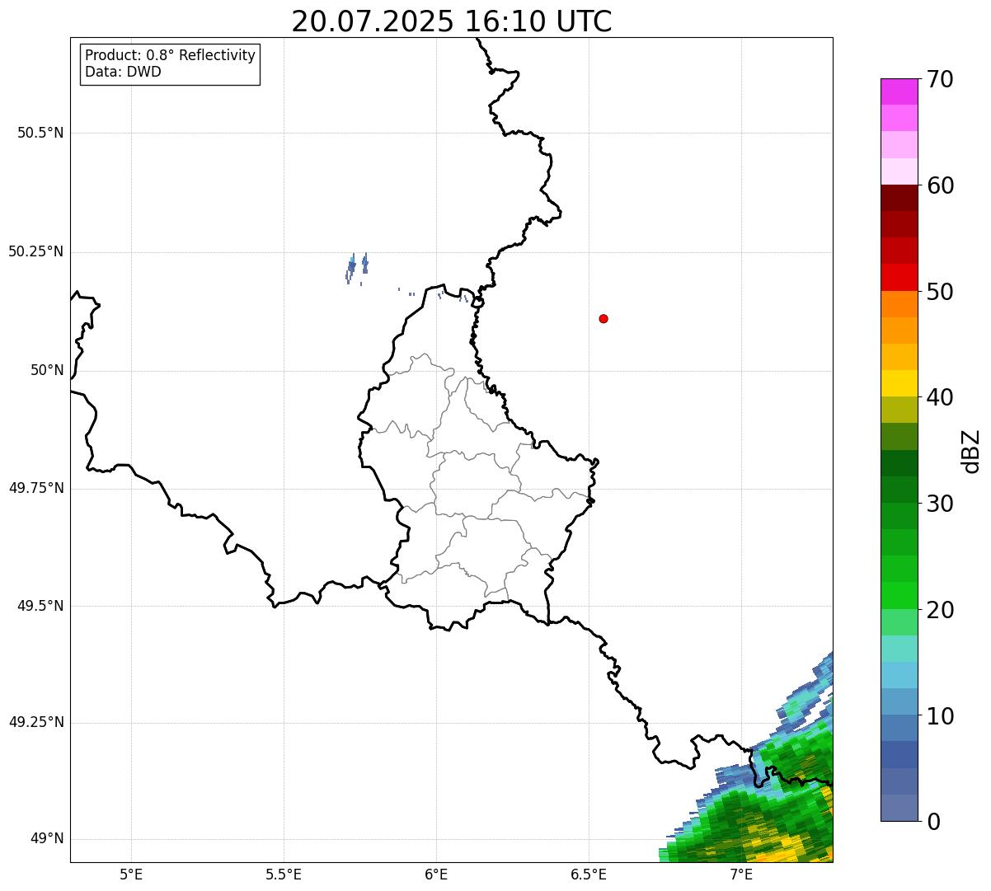Click the orange swatch above 50

(x=899, y=304)
